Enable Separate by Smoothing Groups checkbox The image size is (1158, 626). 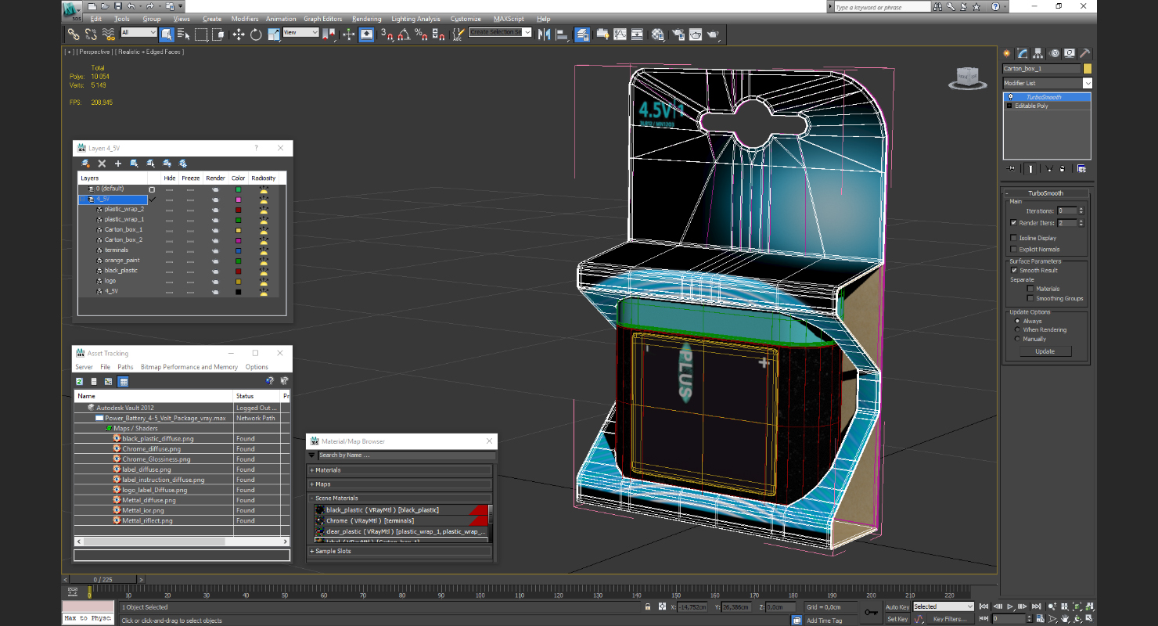(x=1030, y=298)
